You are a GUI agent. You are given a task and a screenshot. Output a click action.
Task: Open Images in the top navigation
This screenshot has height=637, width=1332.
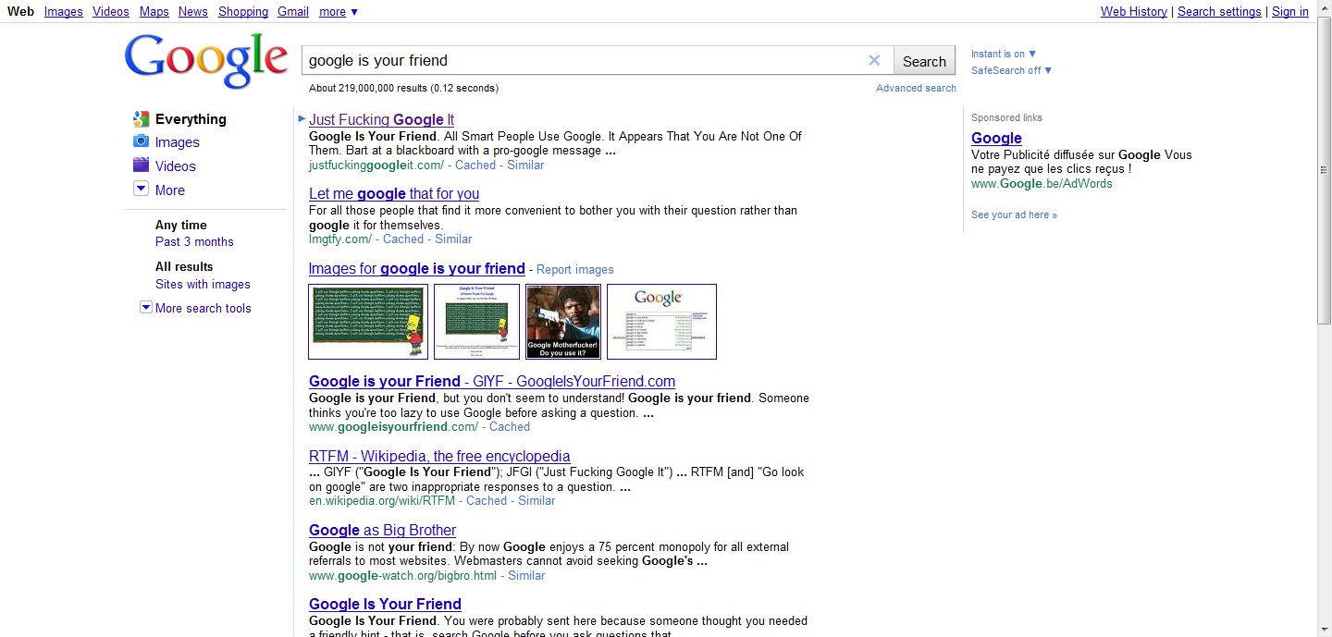63,12
